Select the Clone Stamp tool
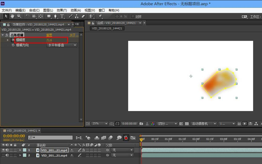The height and width of the screenshot is (164, 262). [77, 16]
